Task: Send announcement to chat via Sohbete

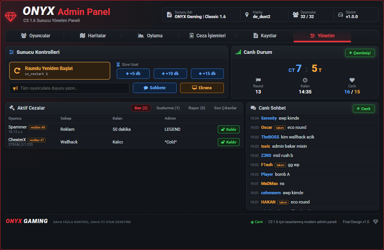Action: pyautogui.click(x=154, y=88)
